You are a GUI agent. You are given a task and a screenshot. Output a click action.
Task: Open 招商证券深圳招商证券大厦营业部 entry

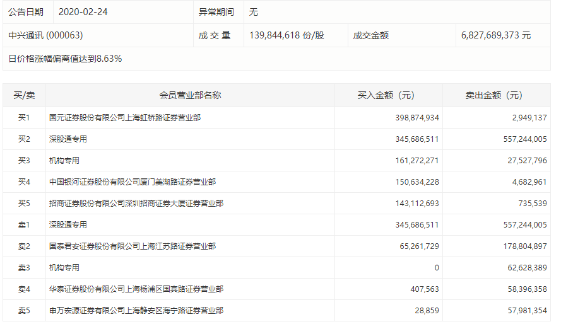(x=136, y=204)
